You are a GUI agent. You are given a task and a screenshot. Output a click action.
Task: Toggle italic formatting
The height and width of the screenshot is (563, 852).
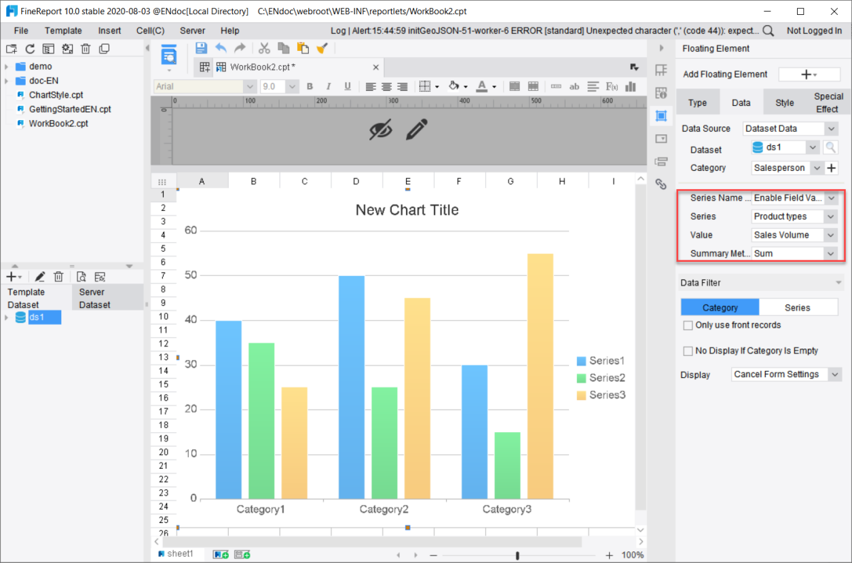click(329, 86)
